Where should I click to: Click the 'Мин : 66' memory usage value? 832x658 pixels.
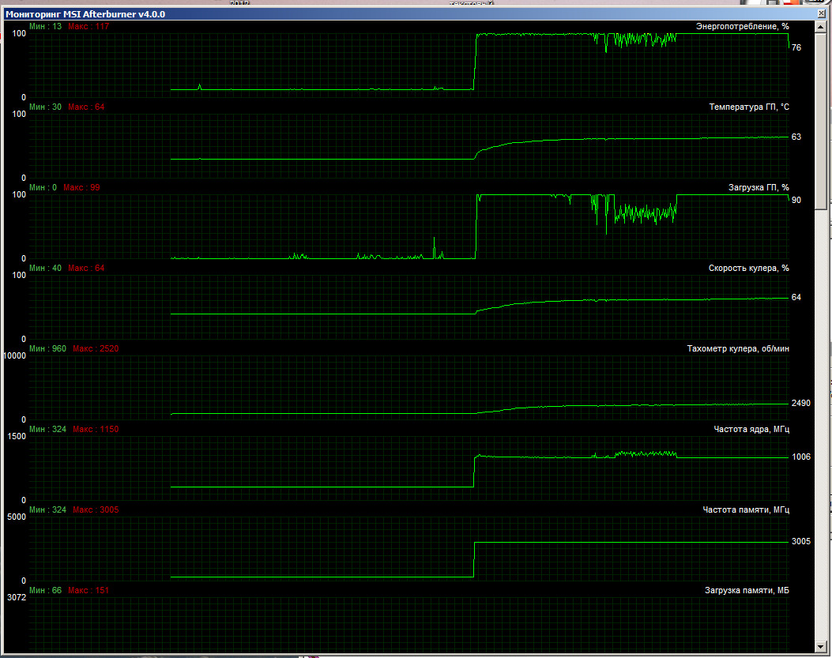45,591
